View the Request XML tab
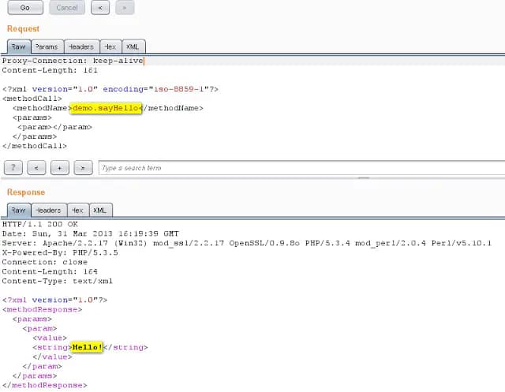This screenshot has width=505, height=392. pos(133,47)
